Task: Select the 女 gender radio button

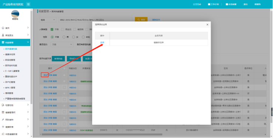Action: tap(73, 37)
